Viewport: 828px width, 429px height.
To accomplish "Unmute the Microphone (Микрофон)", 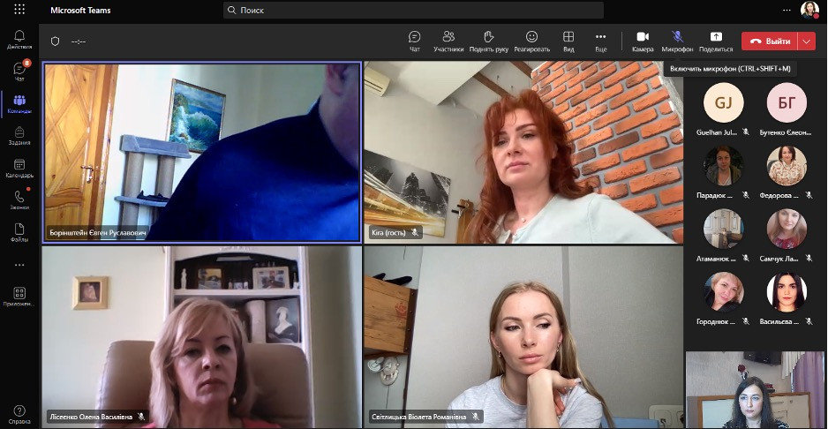I will click(x=678, y=41).
